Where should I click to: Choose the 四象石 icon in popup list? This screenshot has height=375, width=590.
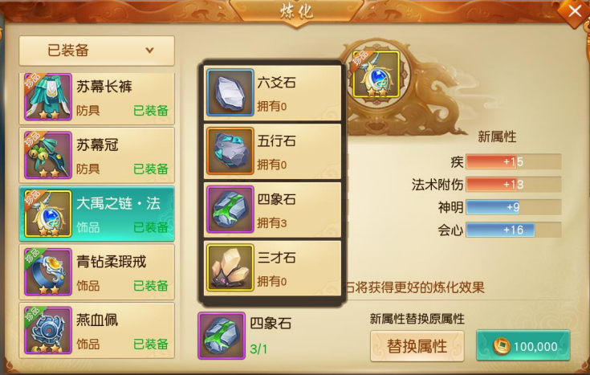click(x=230, y=210)
